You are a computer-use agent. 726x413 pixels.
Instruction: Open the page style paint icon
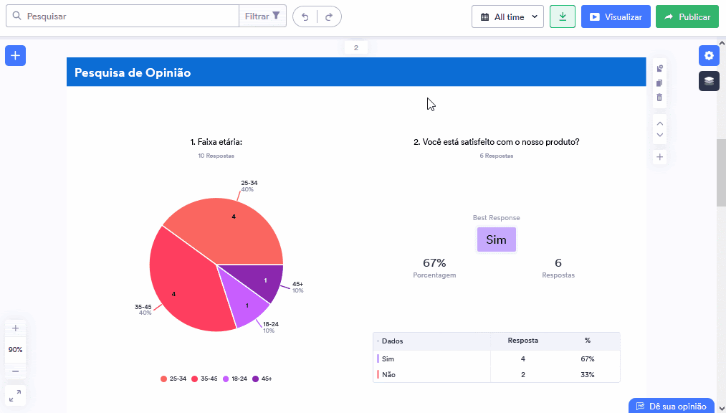tap(660, 69)
